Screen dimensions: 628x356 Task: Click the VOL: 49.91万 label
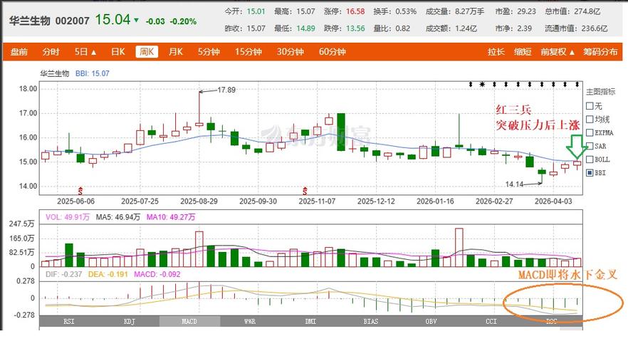click(x=67, y=217)
